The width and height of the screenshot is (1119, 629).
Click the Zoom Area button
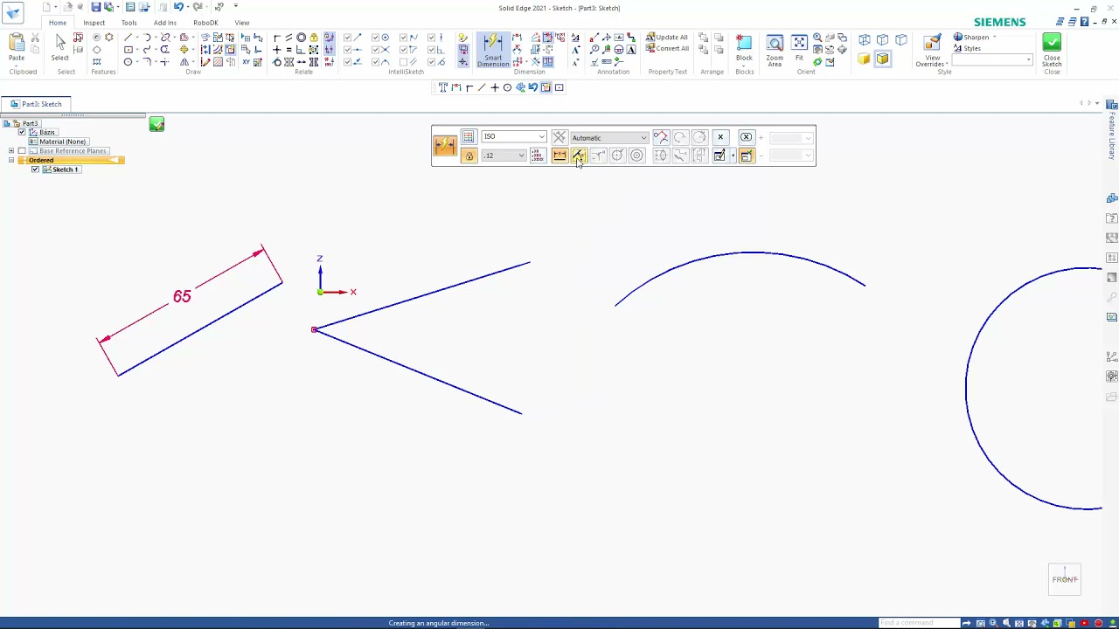[775, 51]
